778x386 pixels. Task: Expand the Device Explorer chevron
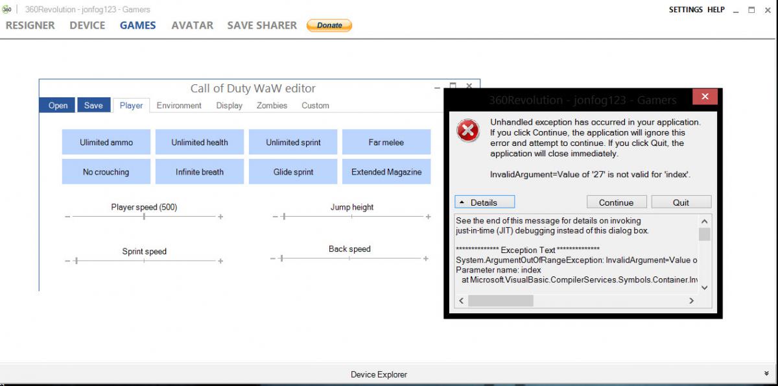[x=767, y=374]
